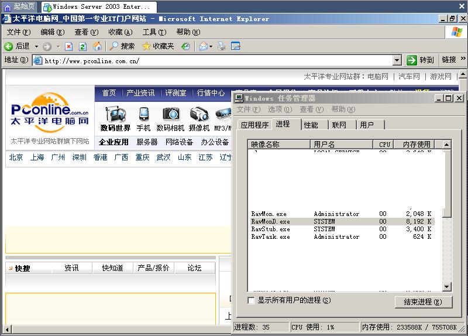Click the IE Forward arrow icon
This screenshot has height=336, width=468.
click(x=47, y=46)
